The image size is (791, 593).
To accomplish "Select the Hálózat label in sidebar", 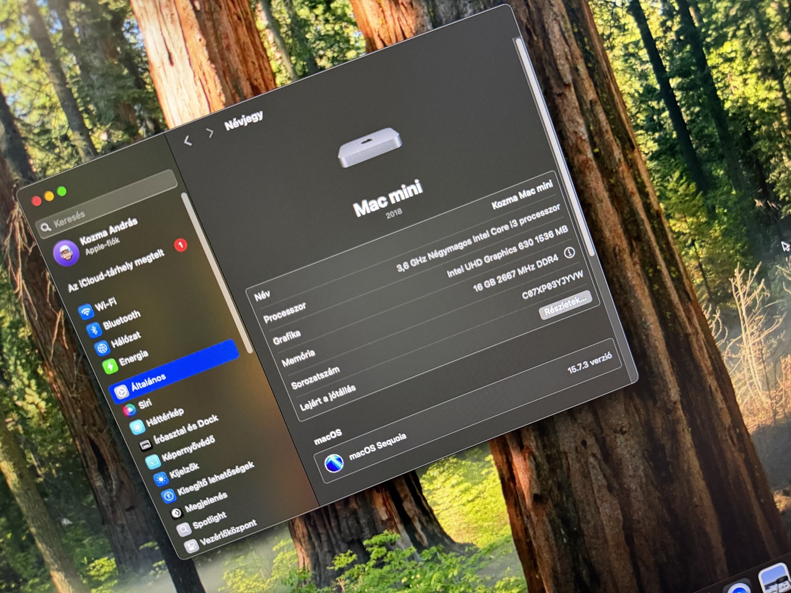I will click(x=126, y=340).
